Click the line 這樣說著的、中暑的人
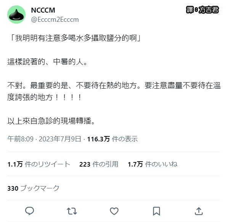Screen dimensions: 228x222 pyautogui.click(x=48, y=62)
